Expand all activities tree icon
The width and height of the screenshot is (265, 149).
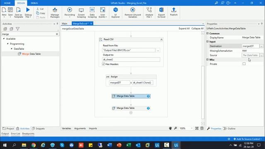[x=5, y=29]
